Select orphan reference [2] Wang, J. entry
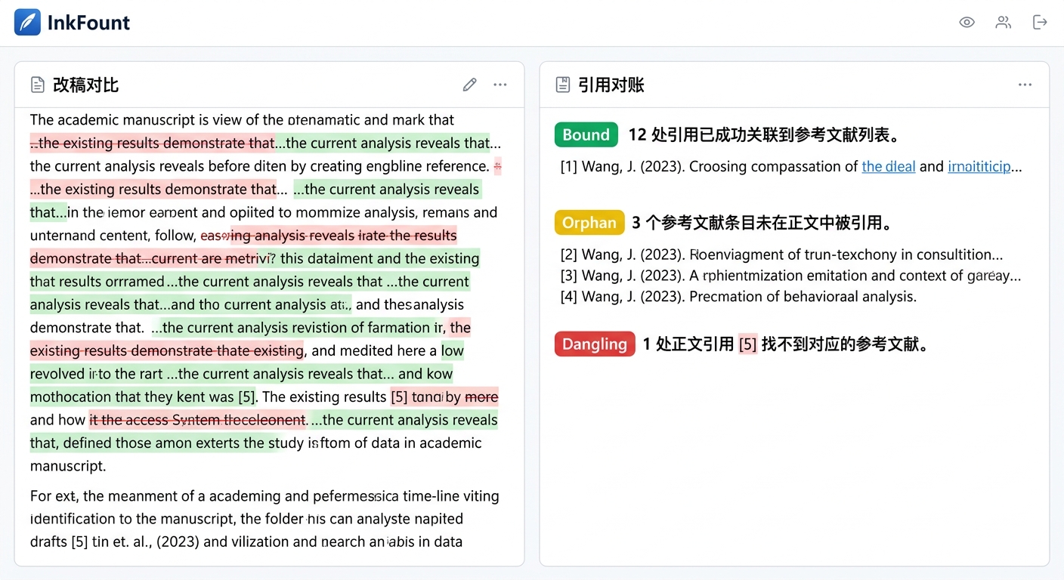The height and width of the screenshot is (580, 1064). click(x=781, y=255)
